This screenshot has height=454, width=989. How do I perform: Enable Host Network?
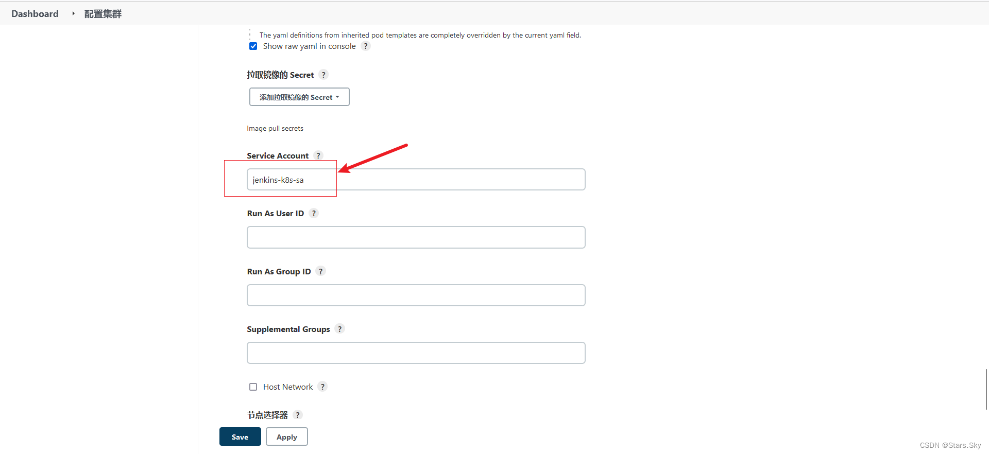coord(253,387)
